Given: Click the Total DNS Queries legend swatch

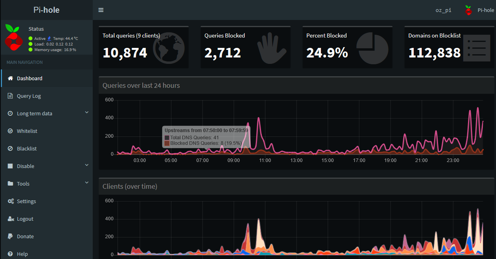Looking at the screenshot, I should pos(167,138).
